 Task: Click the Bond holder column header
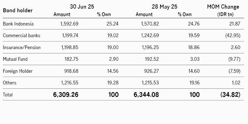18,10
